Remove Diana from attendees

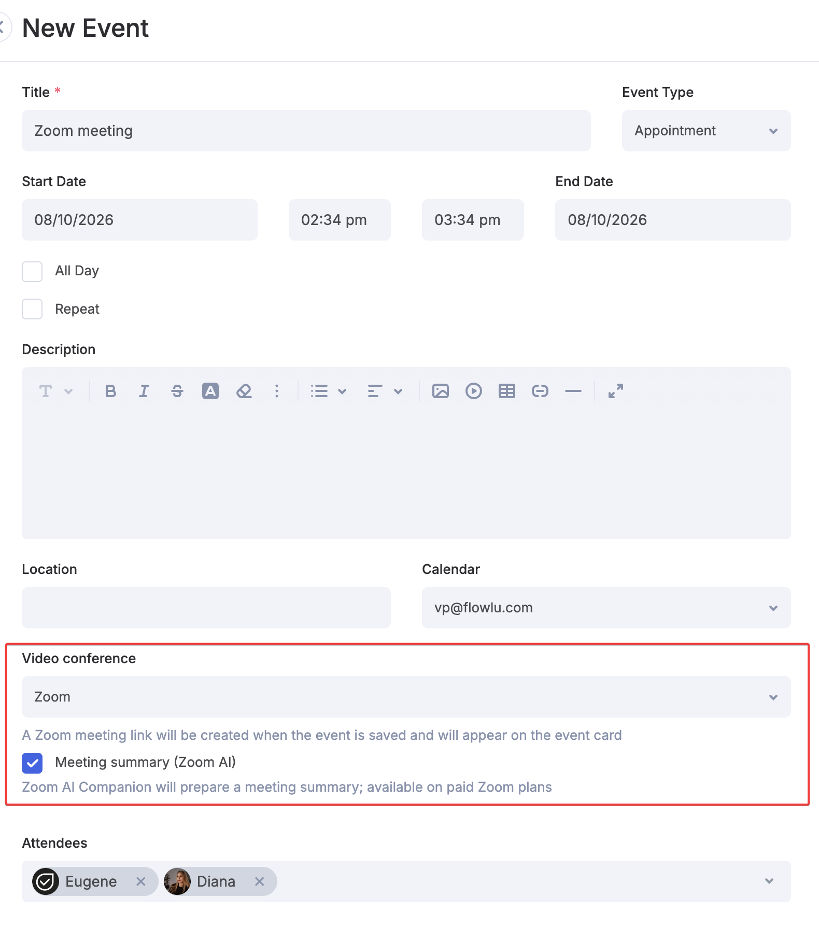point(260,881)
